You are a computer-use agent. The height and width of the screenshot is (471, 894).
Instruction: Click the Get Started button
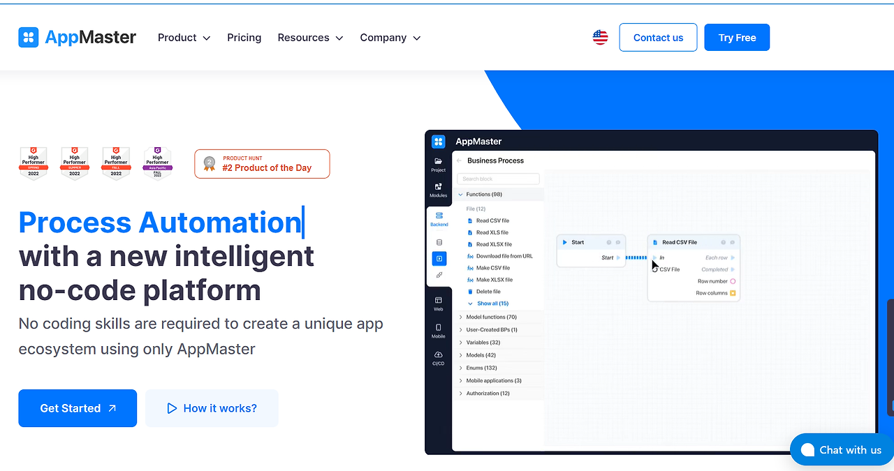point(78,408)
